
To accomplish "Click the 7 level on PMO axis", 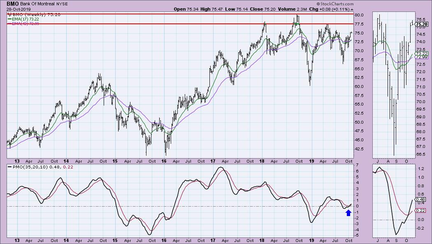I will point(357,165).
